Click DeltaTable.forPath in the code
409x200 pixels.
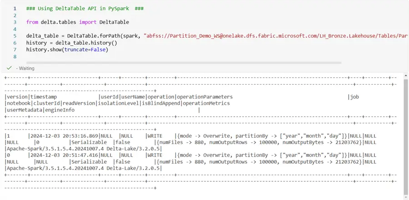tap(94, 35)
